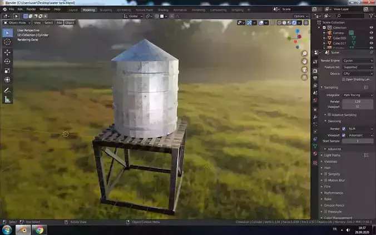Image resolution: width=376 pixels, height=235 pixels.
Task: Collapse the Sampling panel
Action: click(331, 87)
